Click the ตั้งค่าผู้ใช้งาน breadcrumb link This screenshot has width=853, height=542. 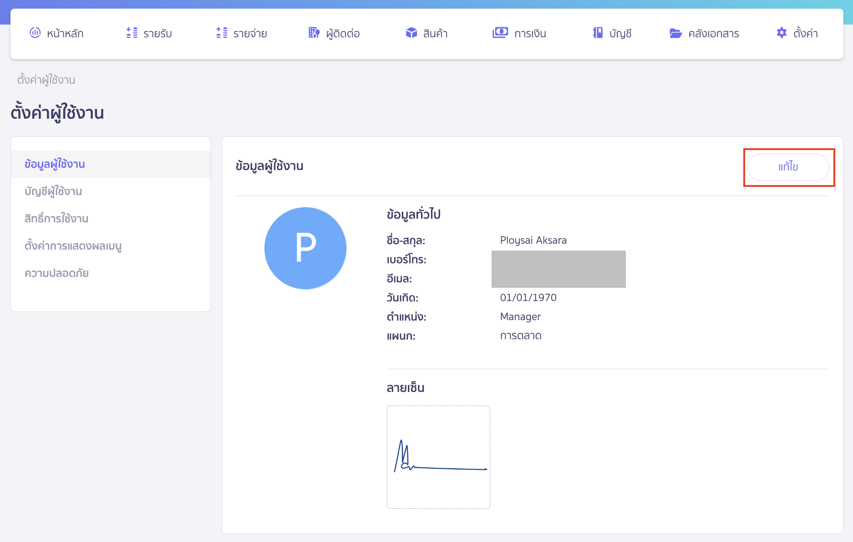click(46, 80)
